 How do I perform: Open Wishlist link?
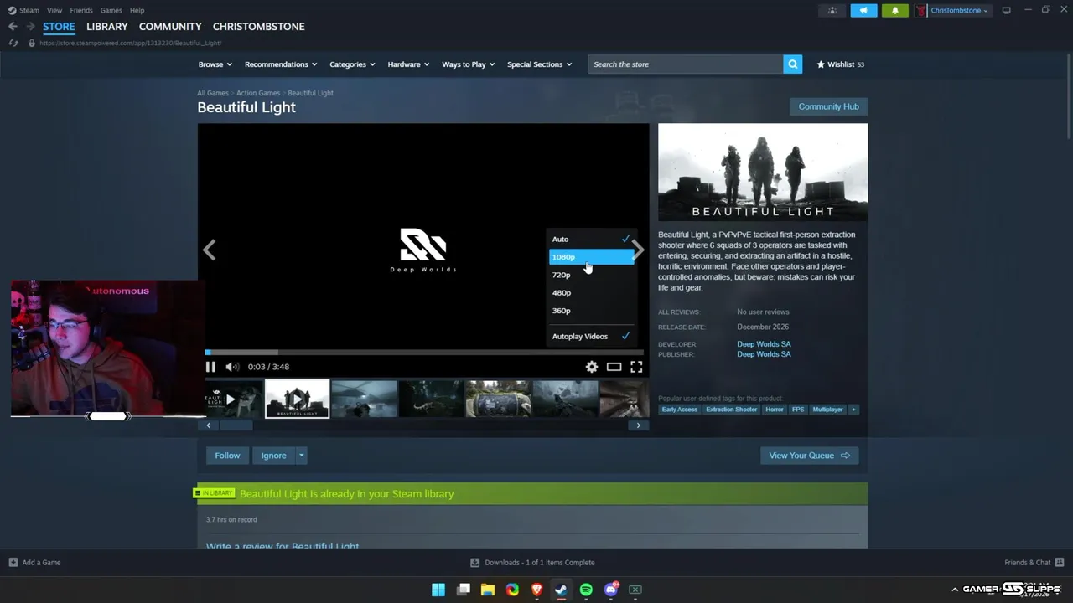click(x=840, y=64)
